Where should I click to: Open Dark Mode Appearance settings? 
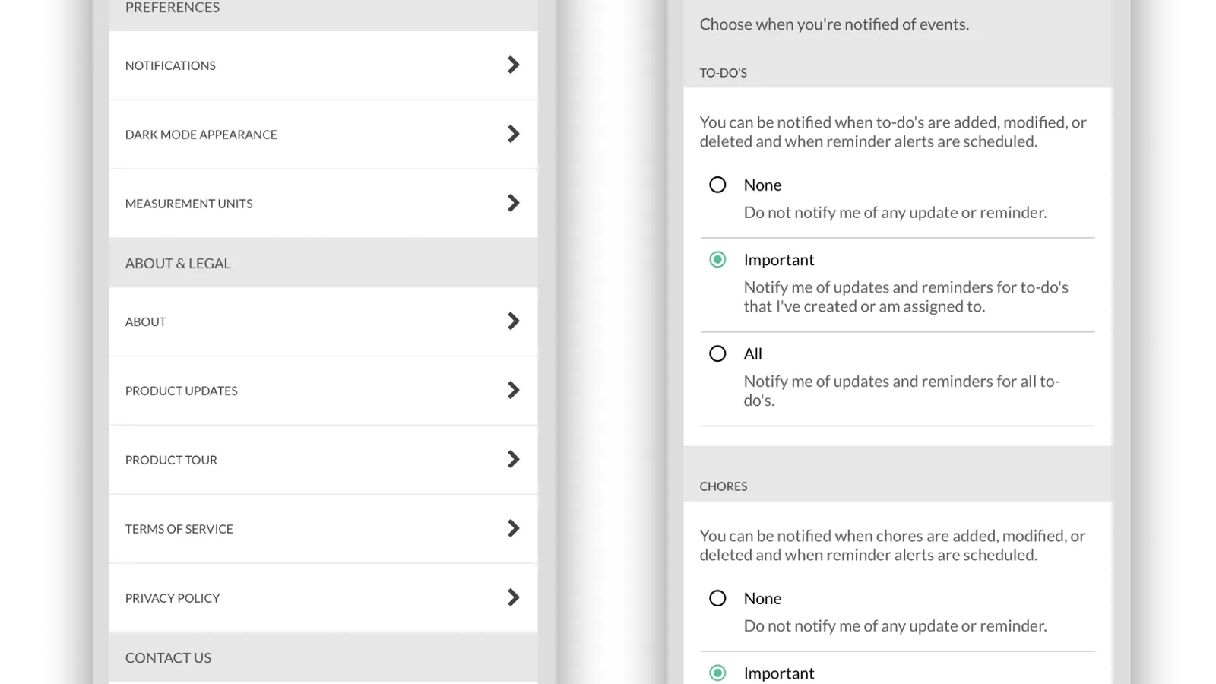click(323, 135)
